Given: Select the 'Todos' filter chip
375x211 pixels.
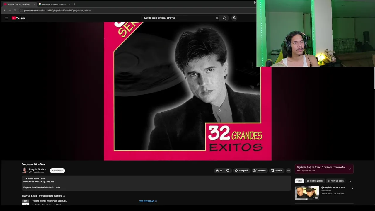Looking at the screenshot, I should tap(299, 181).
